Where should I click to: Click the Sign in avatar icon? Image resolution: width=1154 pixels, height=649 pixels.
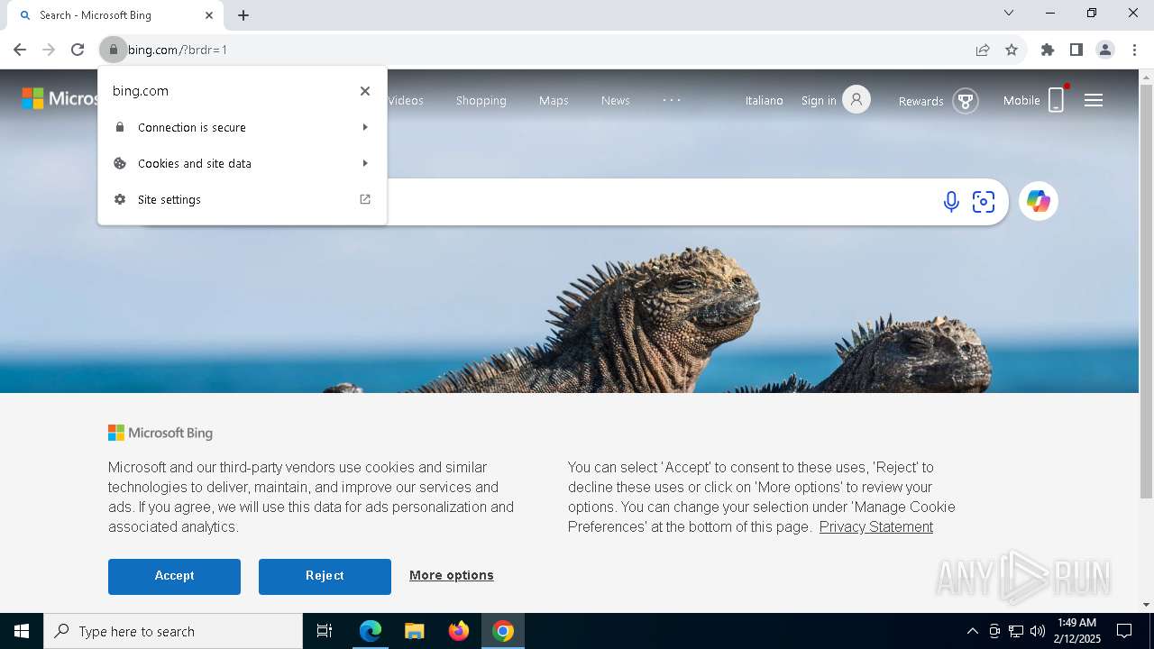click(x=856, y=99)
